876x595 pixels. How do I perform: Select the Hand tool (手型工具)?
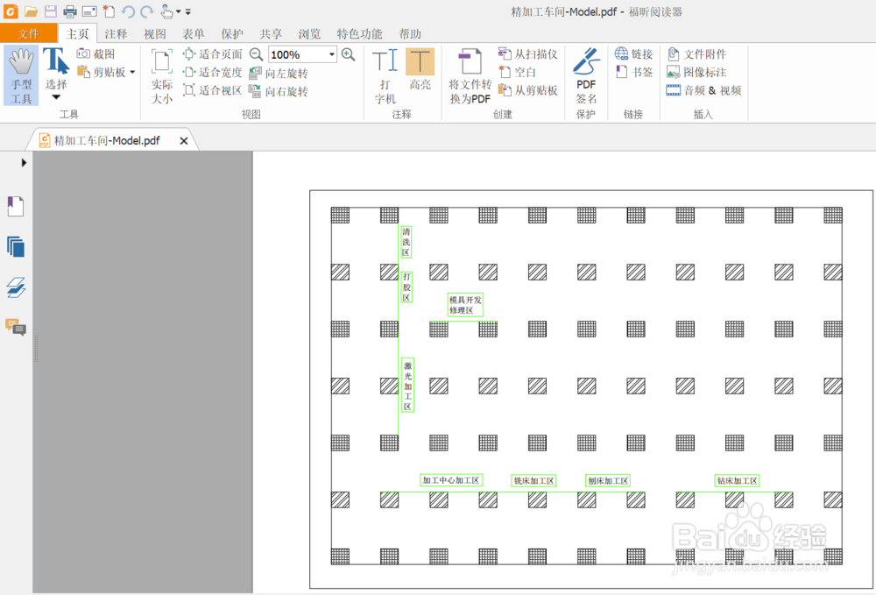[x=21, y=76]
